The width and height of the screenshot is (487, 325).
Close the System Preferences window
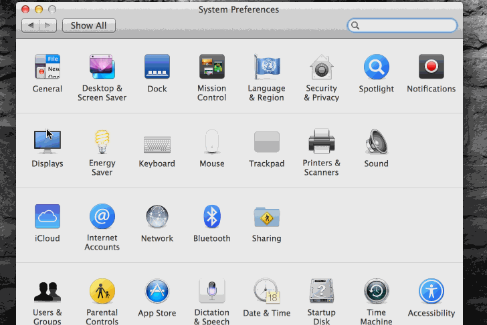pos(25,9)
